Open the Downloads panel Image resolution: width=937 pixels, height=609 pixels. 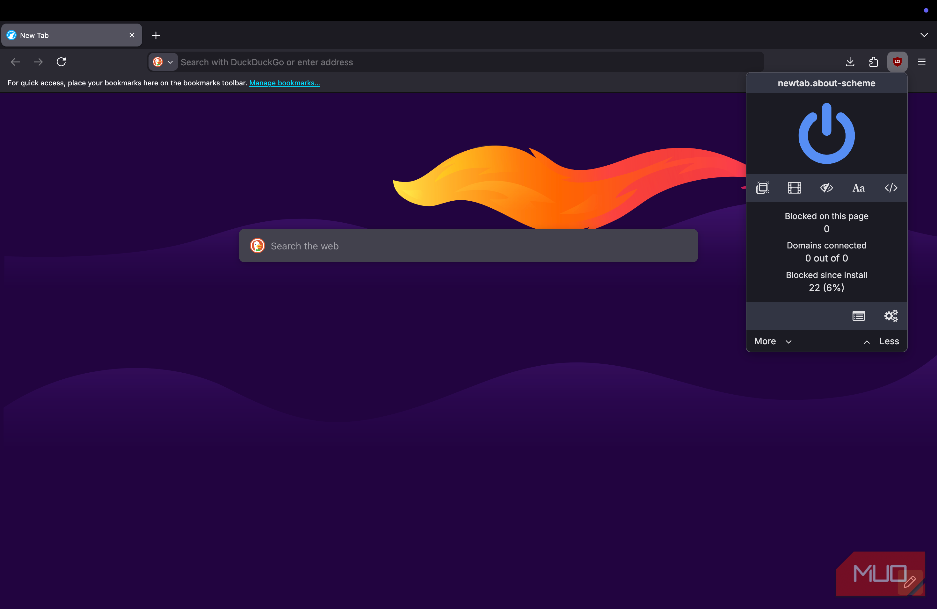[850, 62]
